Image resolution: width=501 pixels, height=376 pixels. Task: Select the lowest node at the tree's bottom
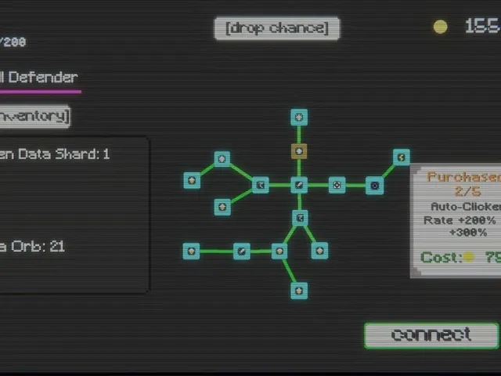(x=299, y=291)
